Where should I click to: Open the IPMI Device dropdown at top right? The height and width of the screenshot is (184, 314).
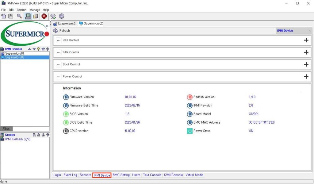(294, 31)
